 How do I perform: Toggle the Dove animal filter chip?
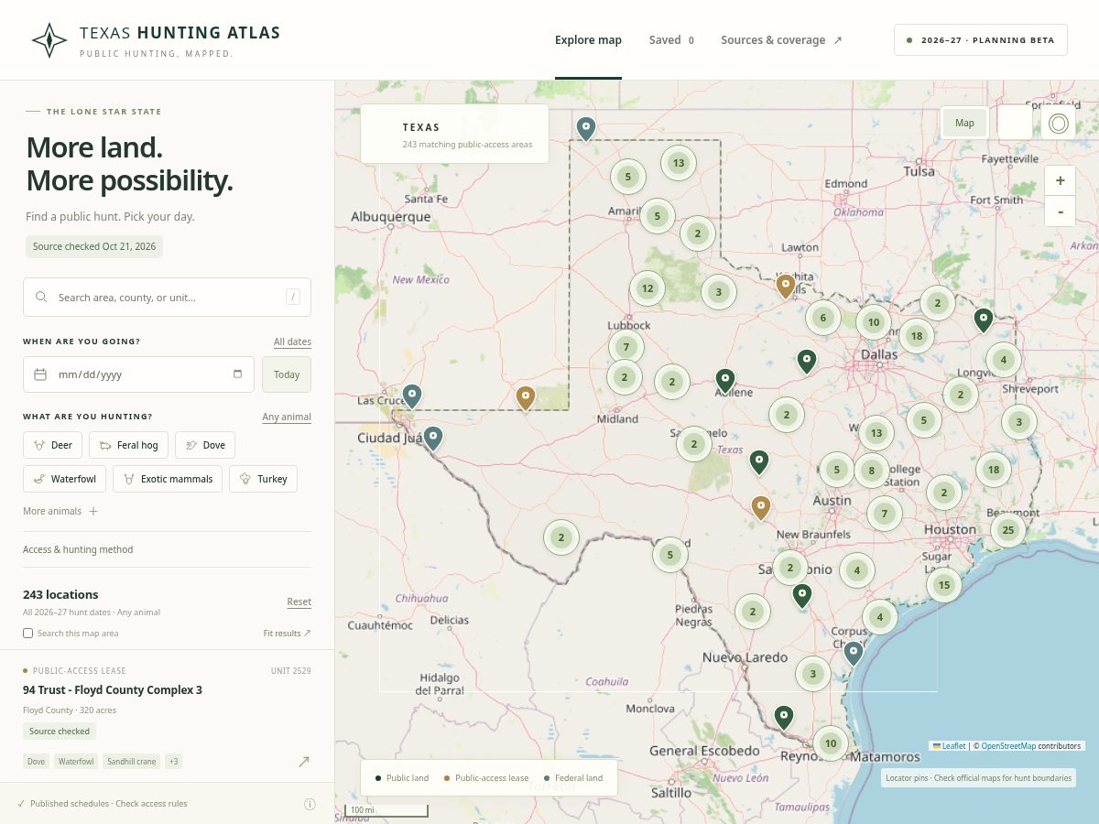tap(205, 445)
